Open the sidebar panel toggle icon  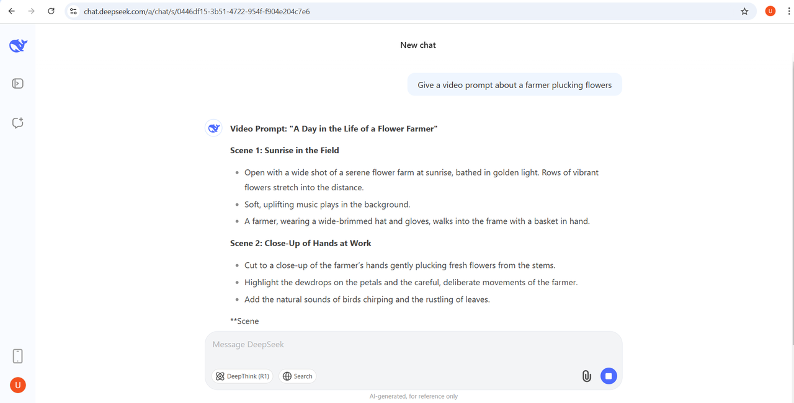pyautogui.click(x=18, y=84)
